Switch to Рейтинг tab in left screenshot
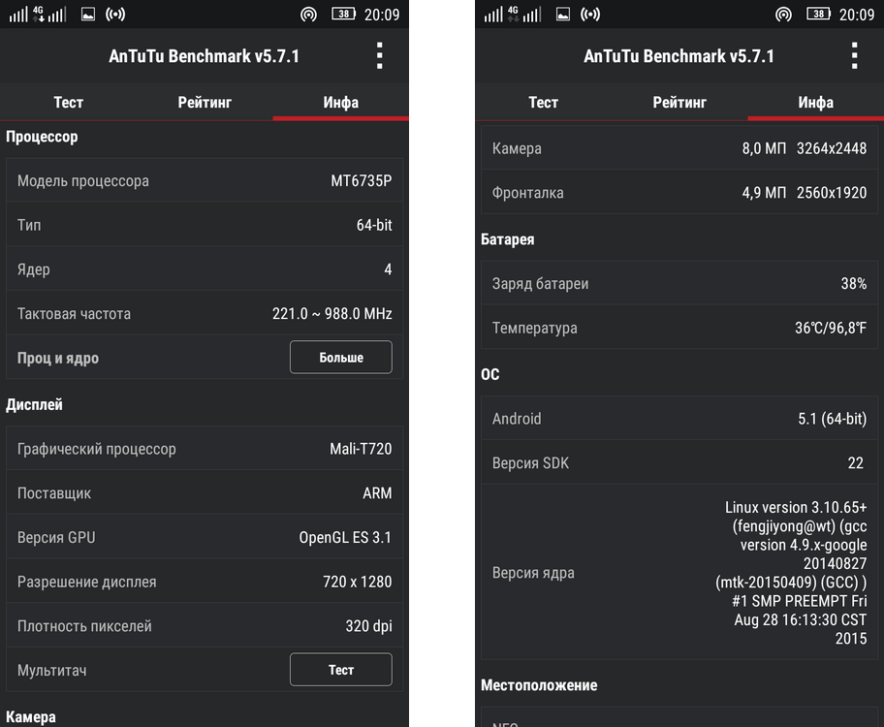The image size is (884, 727). (205, 102)
